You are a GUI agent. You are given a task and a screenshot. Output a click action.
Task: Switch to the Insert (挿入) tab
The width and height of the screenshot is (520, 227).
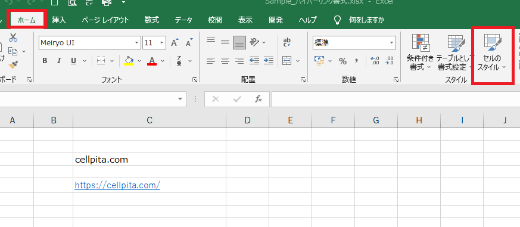[59, 20]
